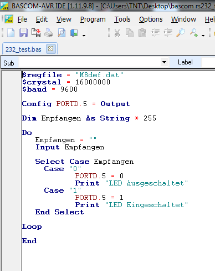Open the File menu
The image size is (215, 271).
(22, 19)
